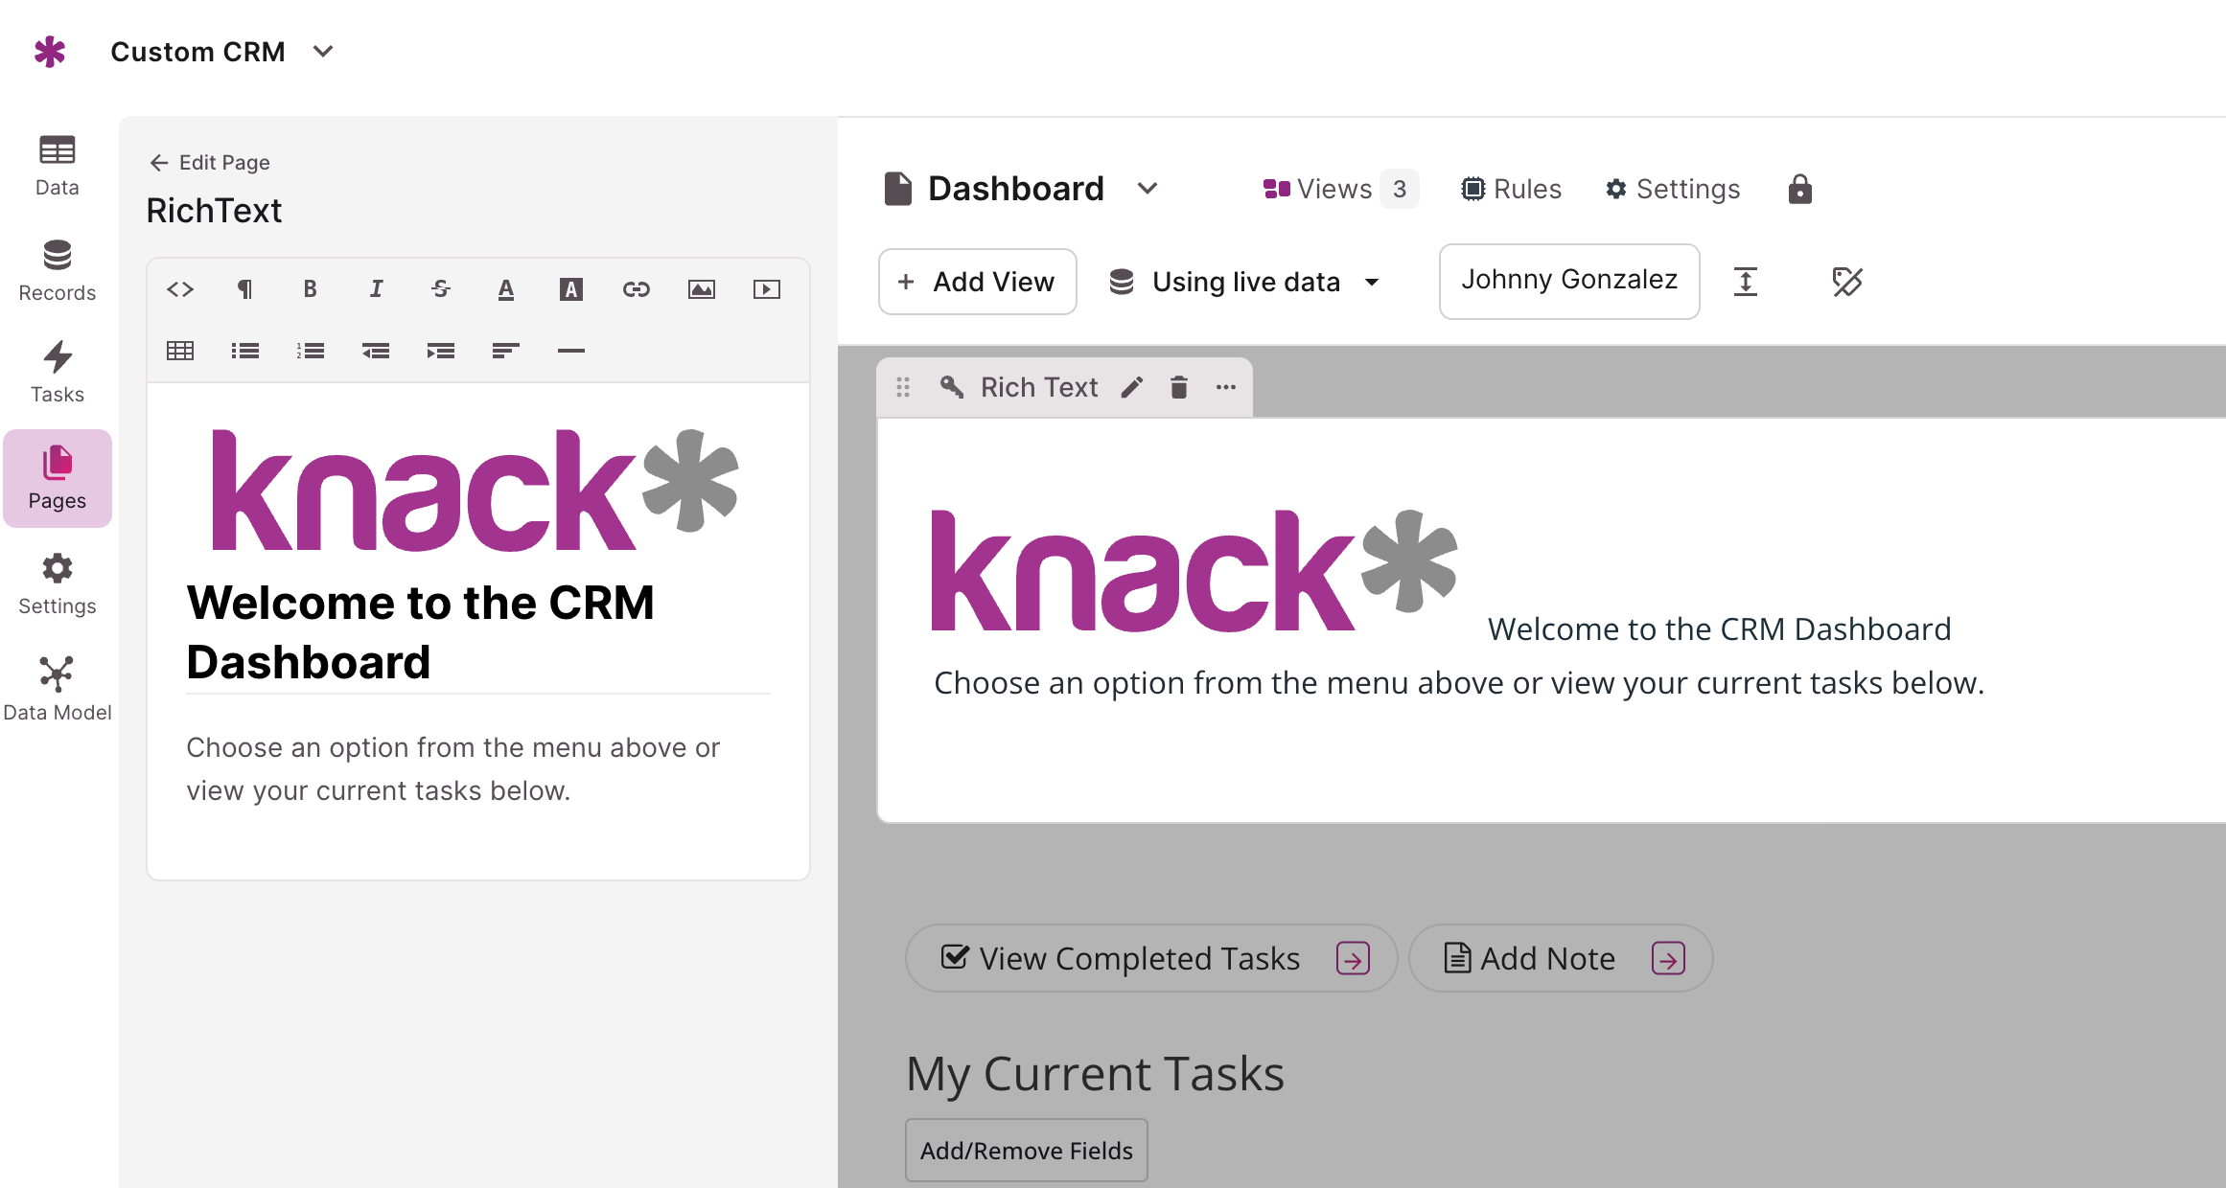The height and width of the screenshot is (1188, 2226).
Task: Insert an image from editor toolbar
Action: [702, 289]
